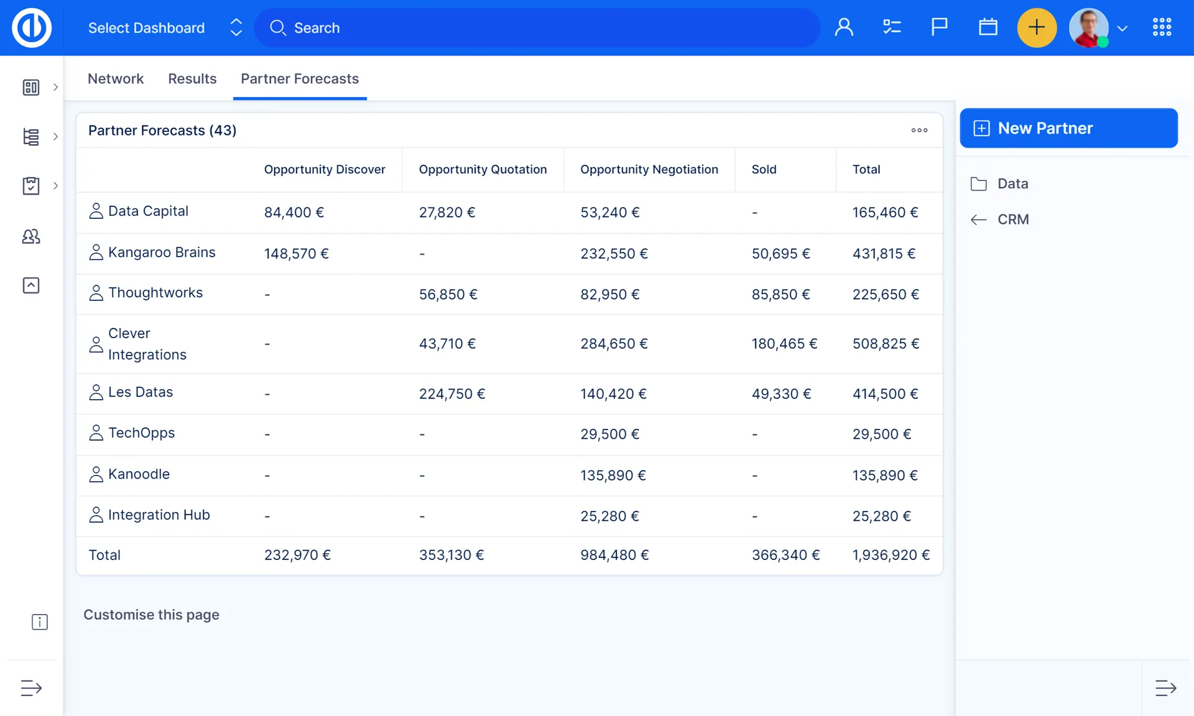The image size is (1194, 716).
Task: Open the calendar icon in header
Action: (x=988, y=27)
